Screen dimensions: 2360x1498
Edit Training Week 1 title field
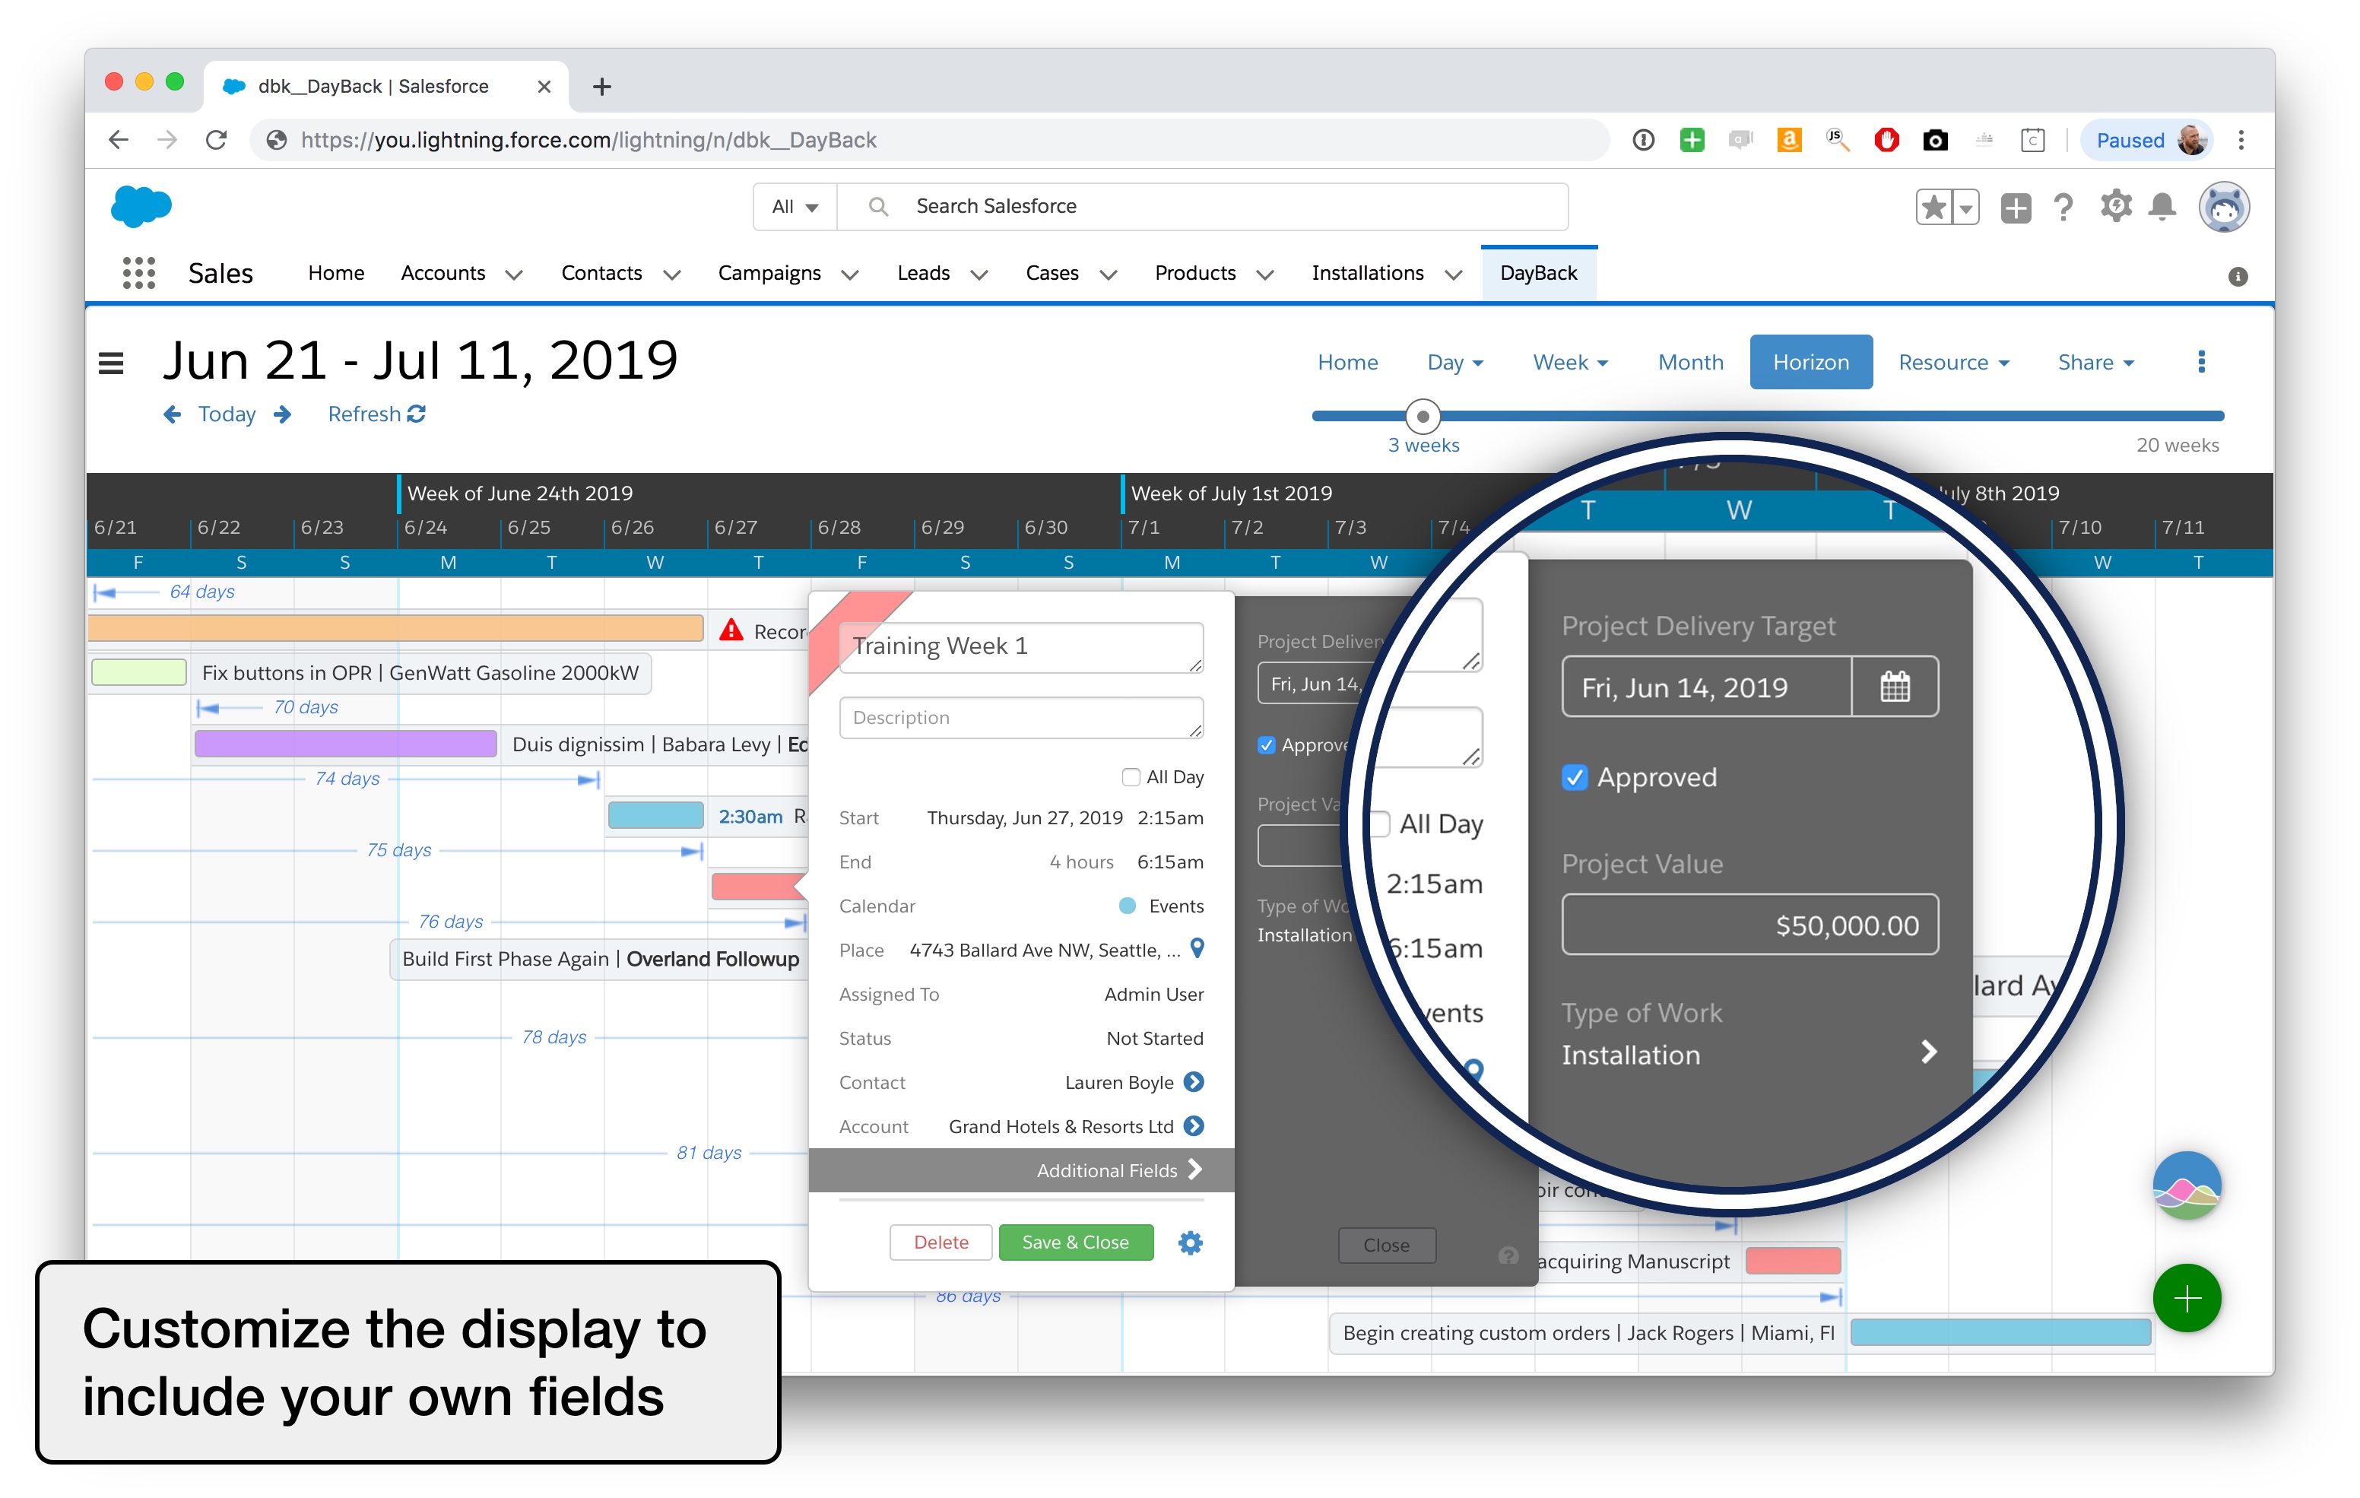[x=1020, y=647]
